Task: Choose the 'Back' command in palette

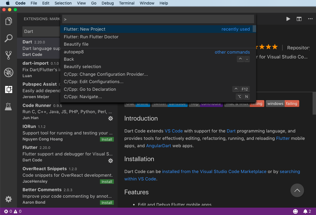Action: (156, 59)
